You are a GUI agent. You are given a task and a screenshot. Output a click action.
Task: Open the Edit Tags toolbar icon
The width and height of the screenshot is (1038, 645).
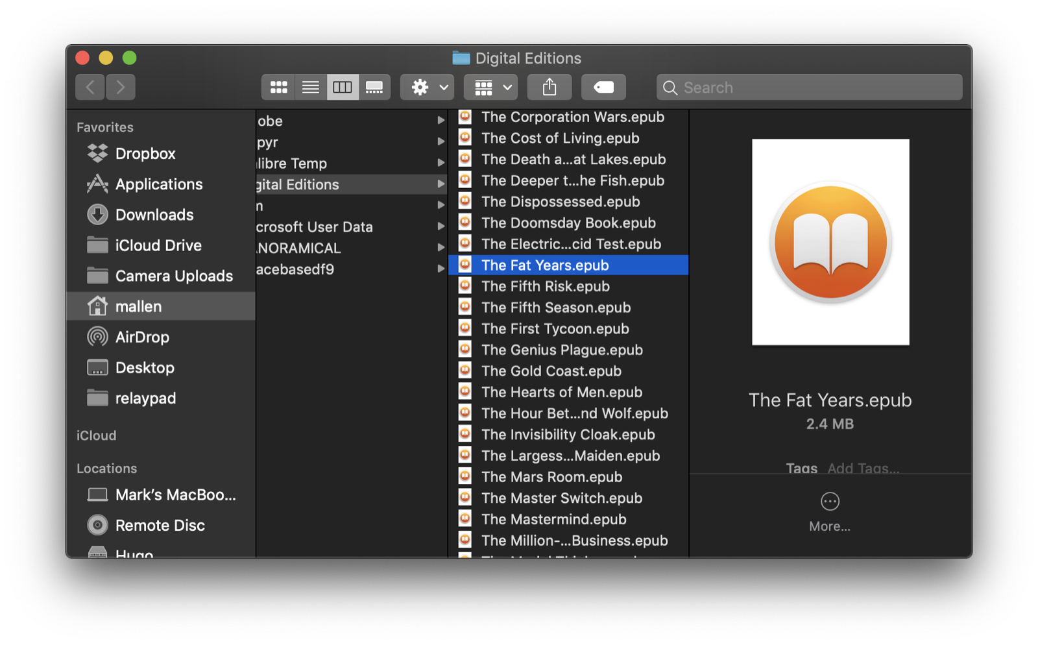[603, 87]
